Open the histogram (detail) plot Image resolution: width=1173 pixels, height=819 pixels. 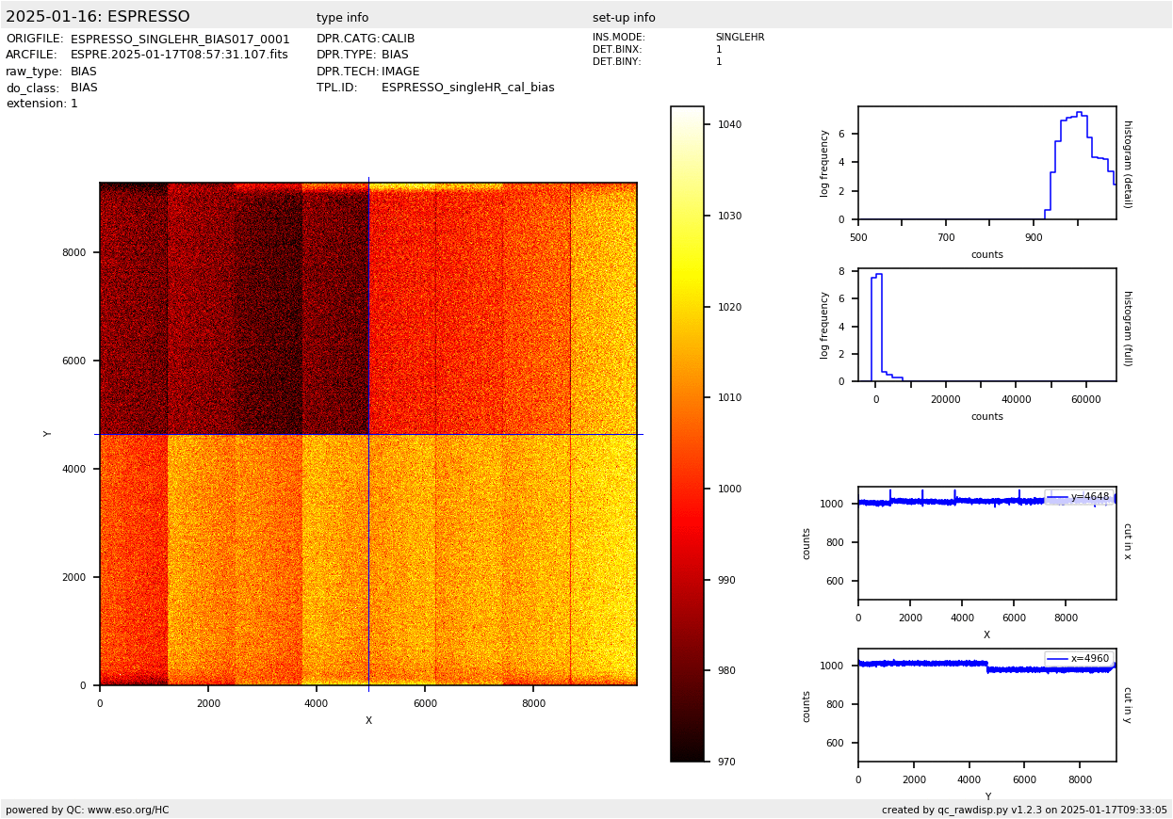click(x=986, y=163)
